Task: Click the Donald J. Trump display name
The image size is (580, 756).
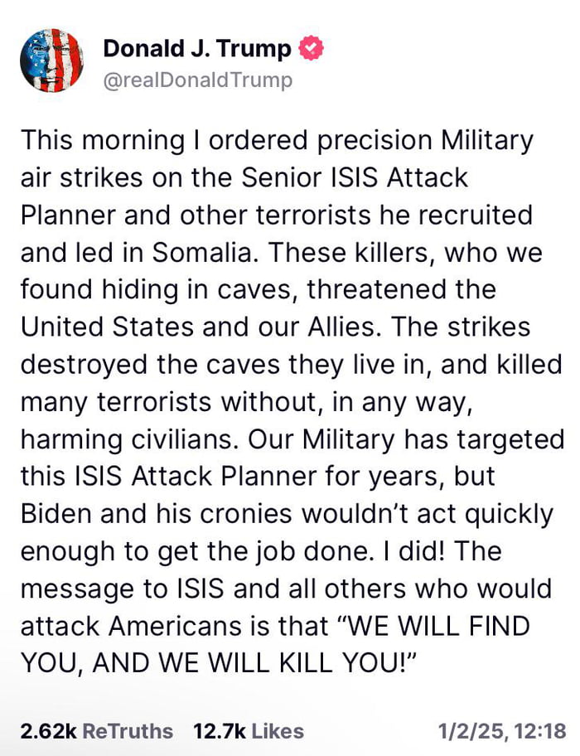Action: (197, 49)
